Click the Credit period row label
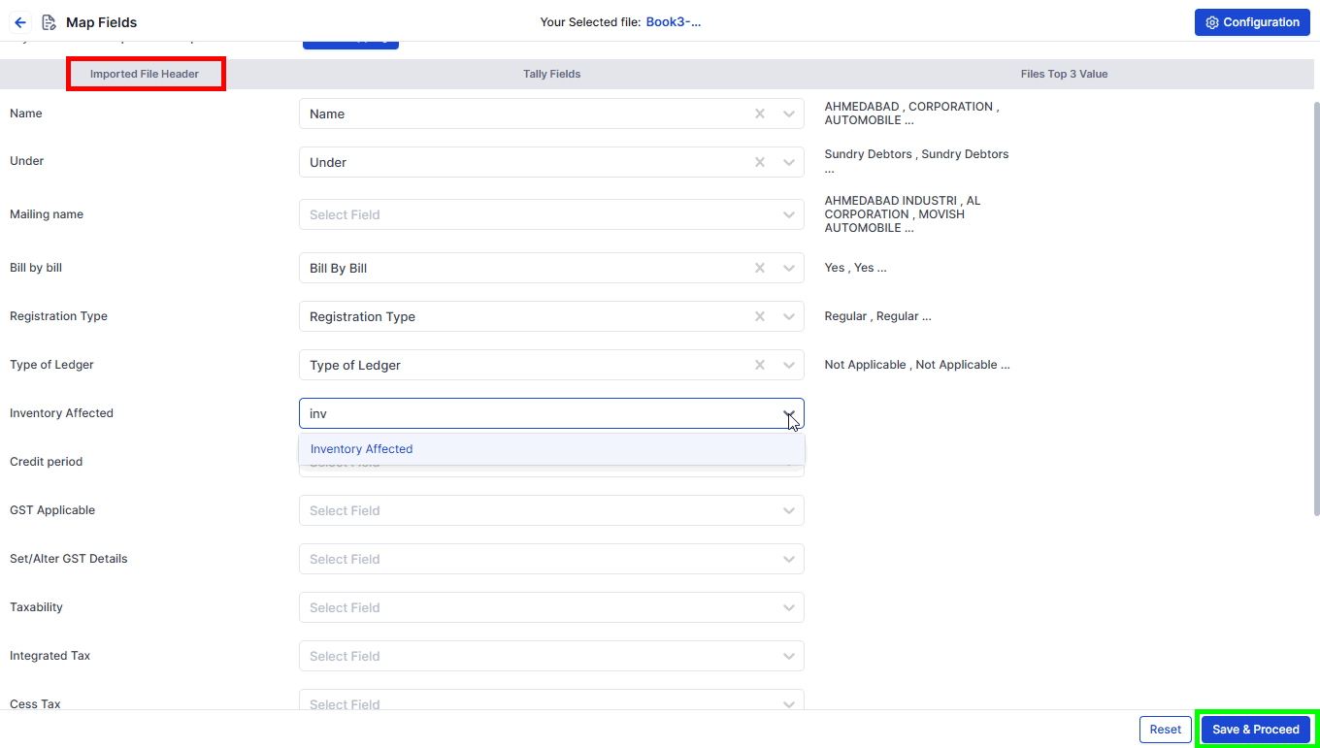The width and height of the screenshot is (1320, 748). tap(46, 462)
